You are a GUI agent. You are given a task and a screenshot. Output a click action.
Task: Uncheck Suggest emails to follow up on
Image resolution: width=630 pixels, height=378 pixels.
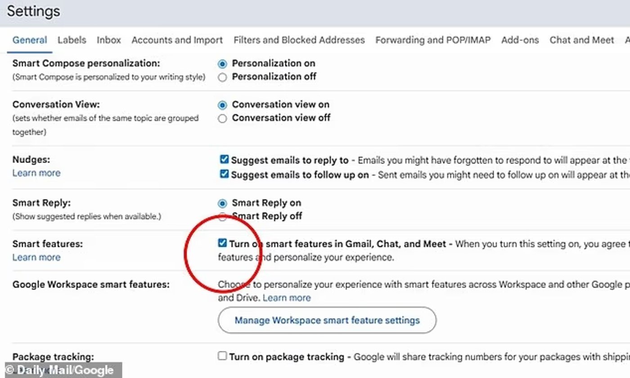pyautogui.click(x=224, y=174)
